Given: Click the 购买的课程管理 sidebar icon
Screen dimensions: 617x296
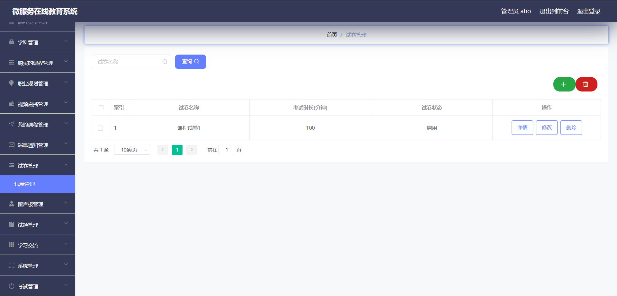Looking at the screenshot, I should pyautogui.click(x=11, y=63).
